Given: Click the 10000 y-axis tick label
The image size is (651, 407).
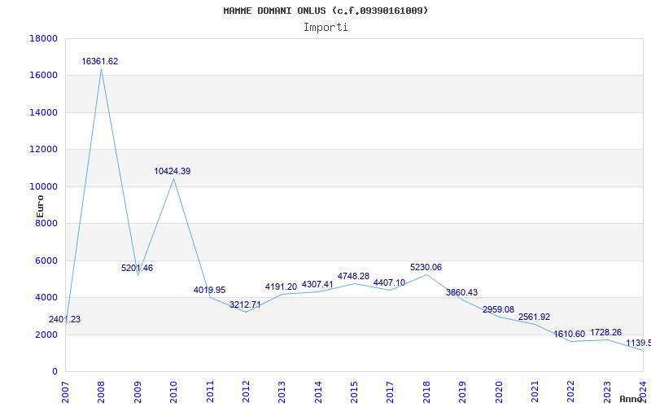Looking at the screenshot, I should (43, 186).
